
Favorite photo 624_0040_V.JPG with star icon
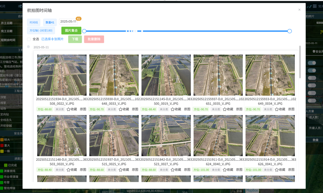click(225, 170)
